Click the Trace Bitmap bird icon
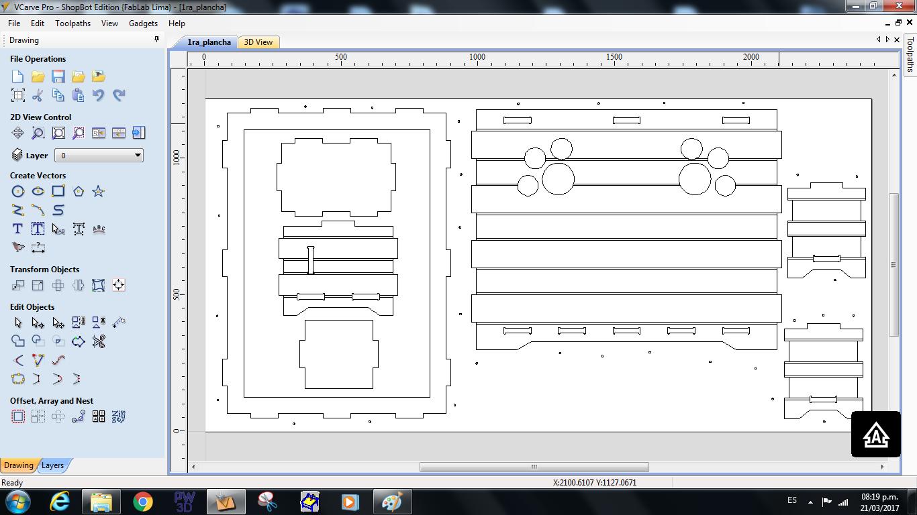Image resolution: width=917 pixels, height=515 pixels. click(18, 247)
